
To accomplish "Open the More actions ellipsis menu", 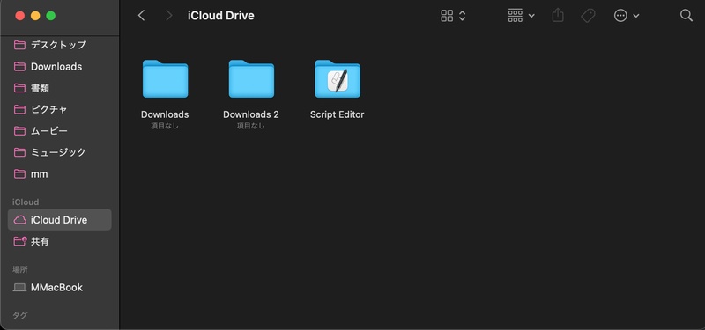I will (620, 16).
